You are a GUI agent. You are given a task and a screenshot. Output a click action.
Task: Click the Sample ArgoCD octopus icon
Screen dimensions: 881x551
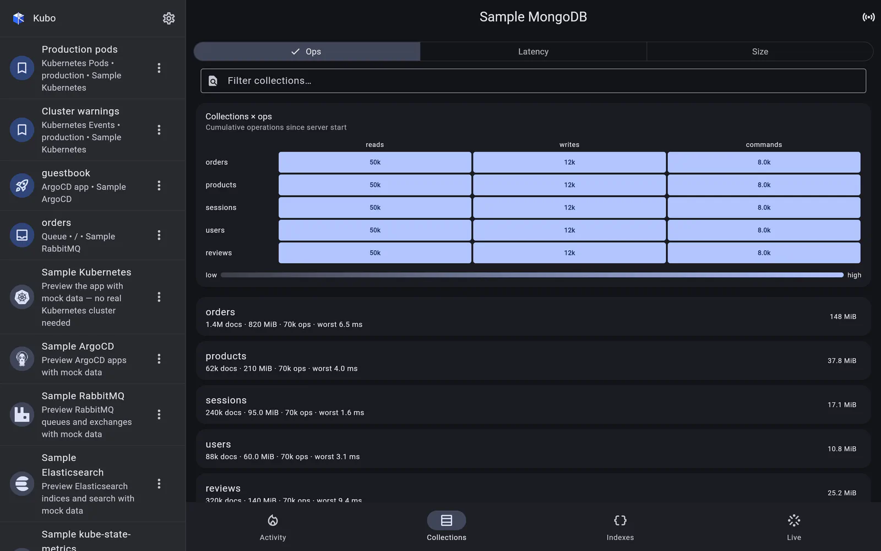pos(22,359)
